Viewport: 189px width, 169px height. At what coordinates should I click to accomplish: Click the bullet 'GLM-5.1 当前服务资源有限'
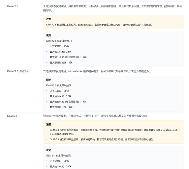click(x=114, y=132)
